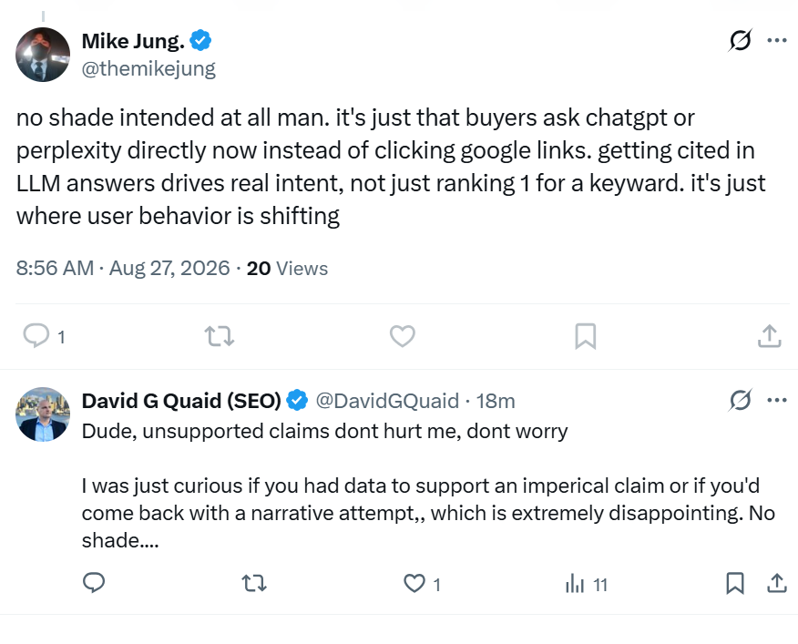This screenshot has height=644, width=798.
Task: Open more options for Mike Jung's tweet
Action: (x=777, y=40)
